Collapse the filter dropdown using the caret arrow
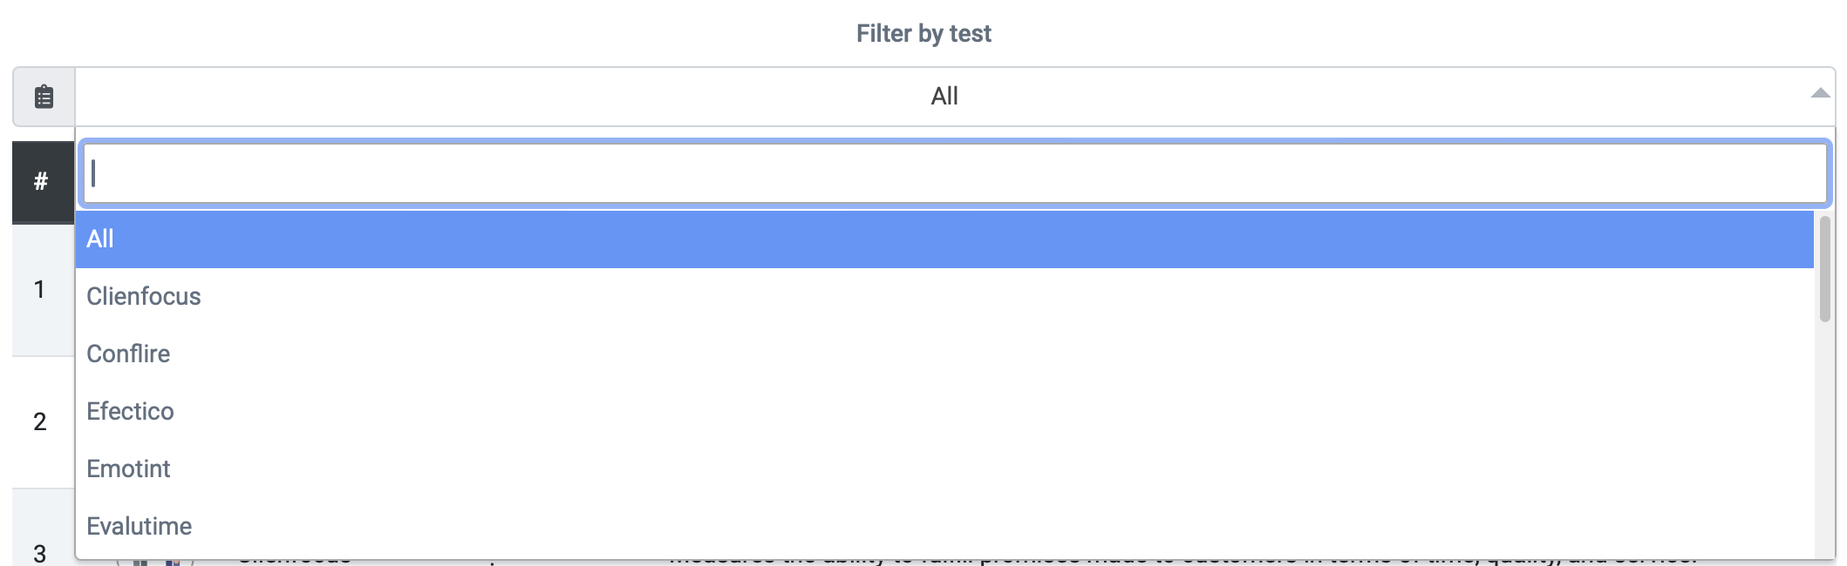The image size is (1847, 566). click(x=1820, y=94)
